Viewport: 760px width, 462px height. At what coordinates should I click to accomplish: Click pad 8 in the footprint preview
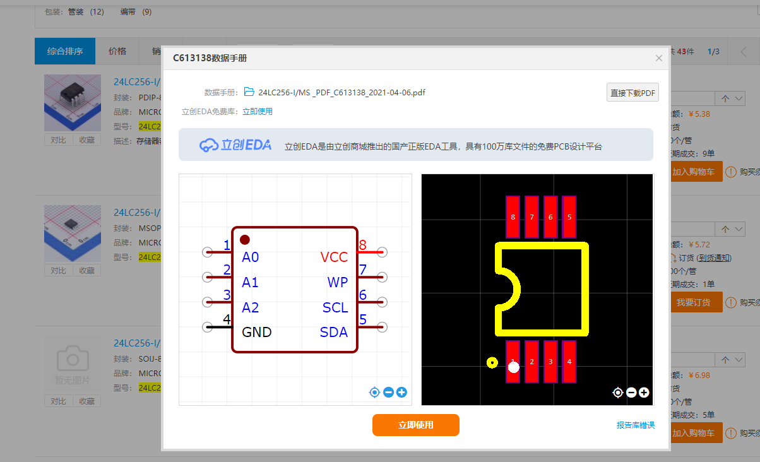pos(513,217)
